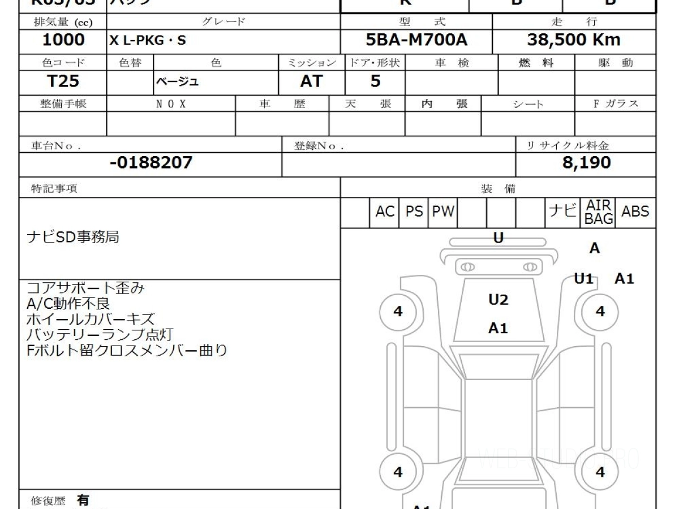Click the displacement value 1000
The height and width of the screenshot is (509, 679).
click(63, 40)
